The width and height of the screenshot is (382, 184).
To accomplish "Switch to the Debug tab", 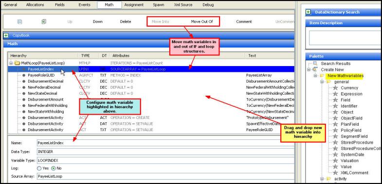I will tap(208, 5).
